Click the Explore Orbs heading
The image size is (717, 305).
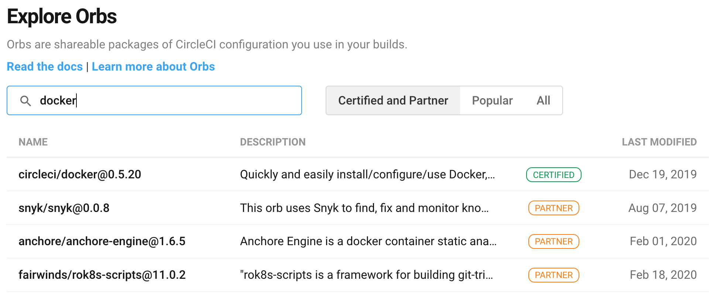pos(62,17)
